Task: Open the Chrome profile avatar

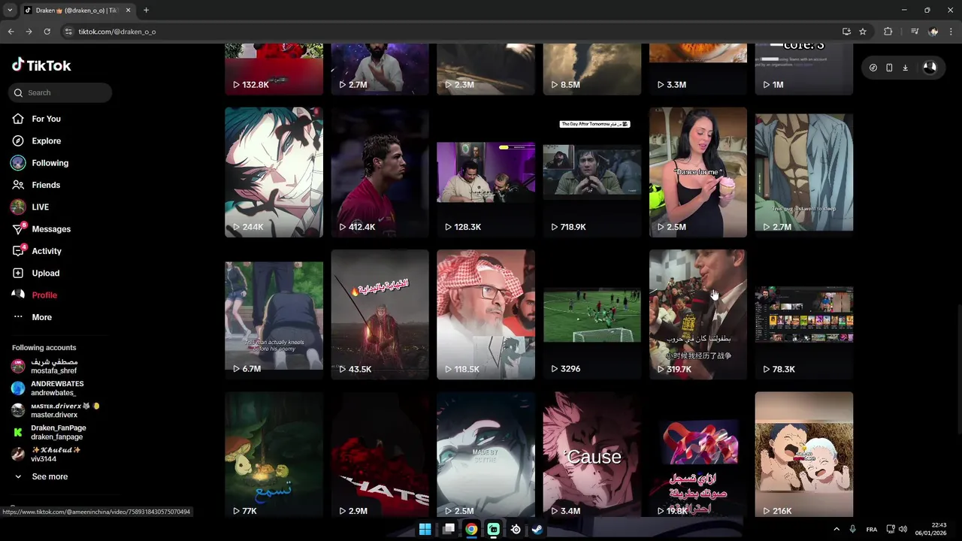Action: pyautogui.click(x=933, y=32)
